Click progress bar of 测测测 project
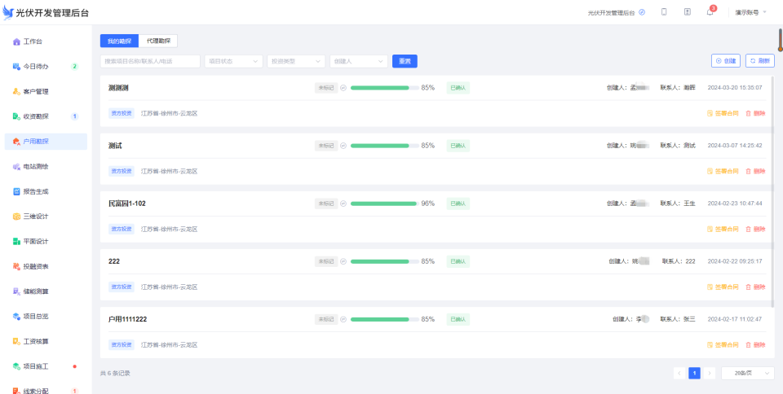 (x=385, y=88)
